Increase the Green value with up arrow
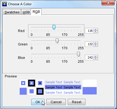 95,43
